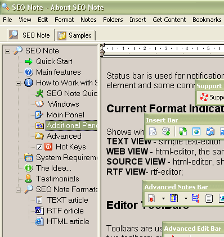Click the running man SEO Note Quick icon
This screenshot has width=224, height=237.
point(39,93)
